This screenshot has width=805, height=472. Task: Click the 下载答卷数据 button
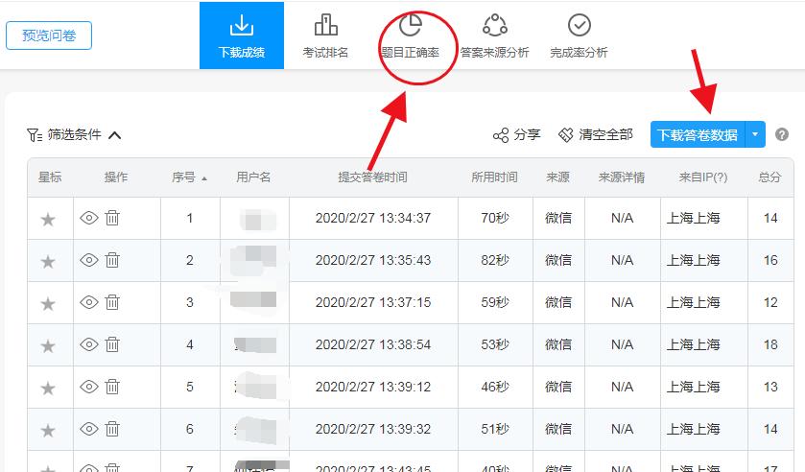click(x=698, y=134)
